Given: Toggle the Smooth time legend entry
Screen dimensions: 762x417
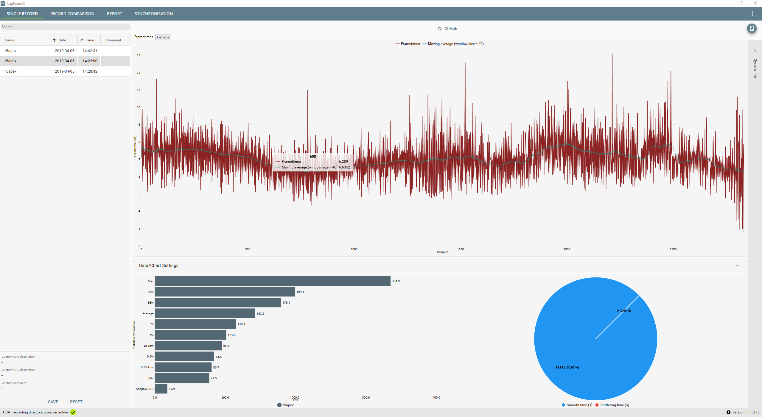Looking at the screenshot, I should [x=577, y=405].
